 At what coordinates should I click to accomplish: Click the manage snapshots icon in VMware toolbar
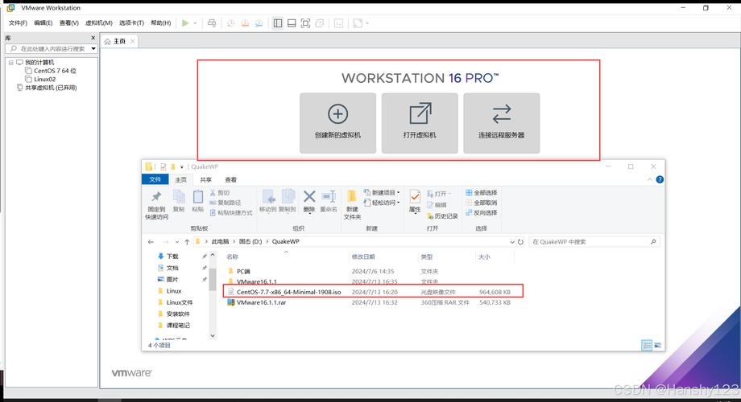coord(259,23)
